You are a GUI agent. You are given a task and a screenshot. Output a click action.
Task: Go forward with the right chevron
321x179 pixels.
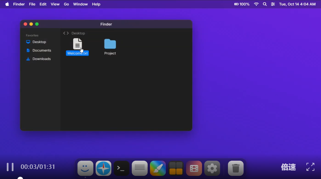pyautogui.click(x=68, y=33)
